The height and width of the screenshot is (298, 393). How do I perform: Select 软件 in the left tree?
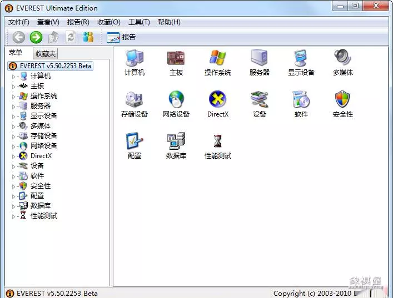coord(37,176)
